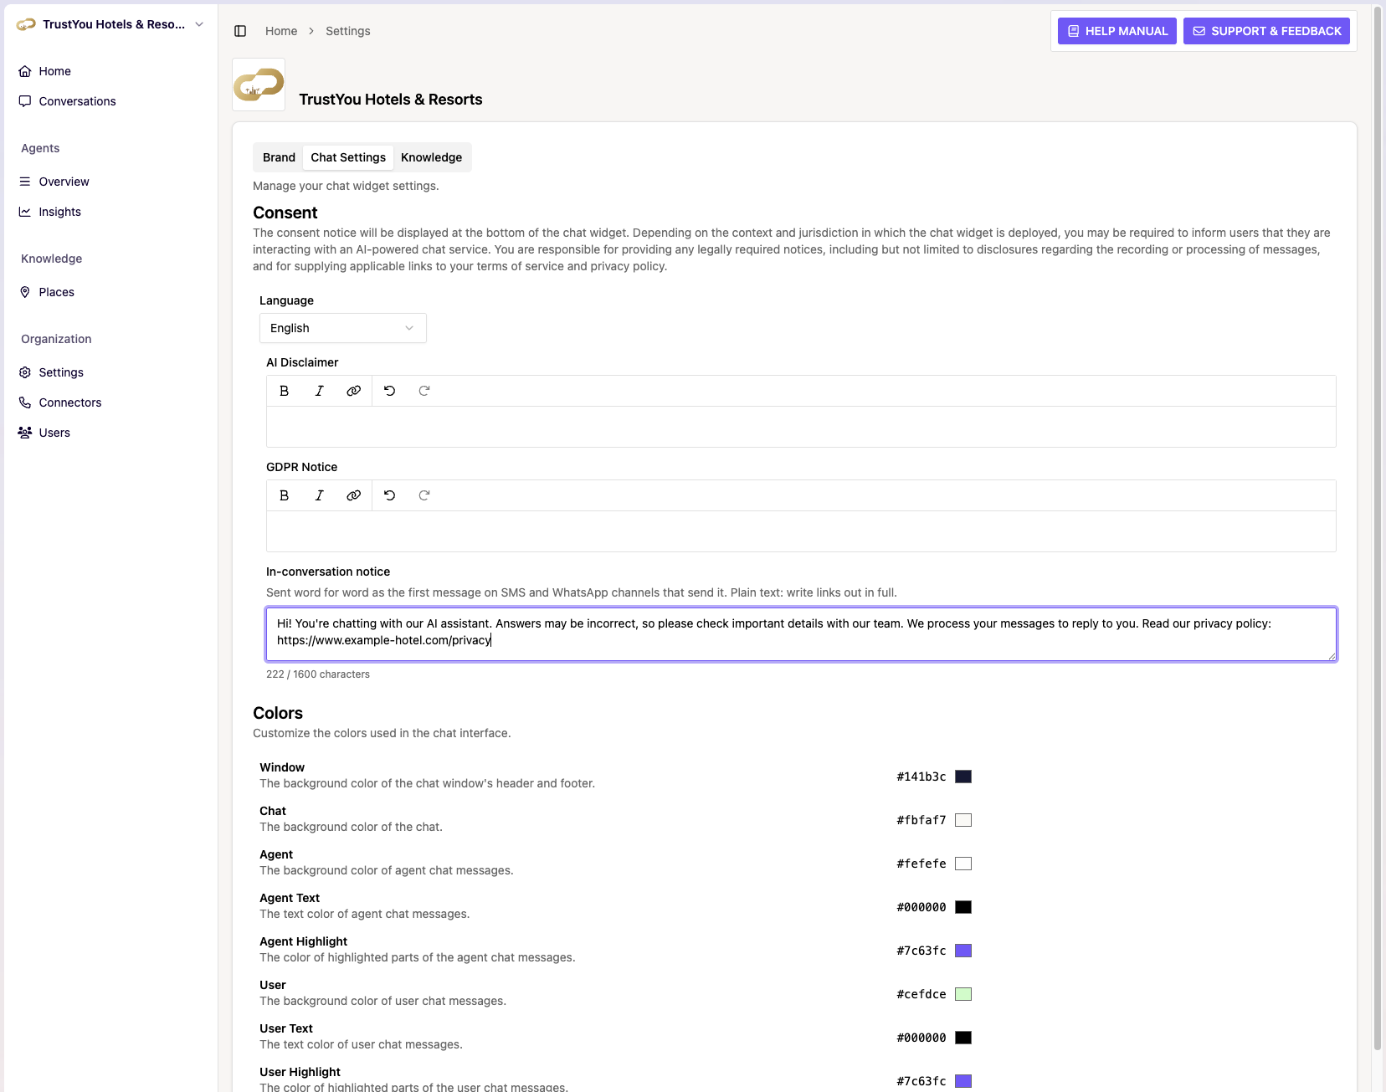Click Bold in GDPR Notice toolbar
The image size is (1386, 1092).
point(285,495)
